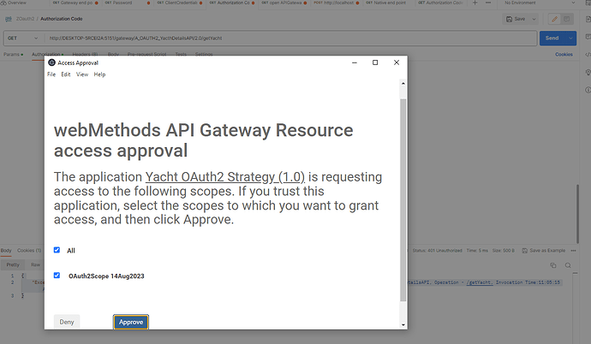Open the No Environment dropdown in Postman
The width and height of the screenshot is (591, 344).
[540, 3]
